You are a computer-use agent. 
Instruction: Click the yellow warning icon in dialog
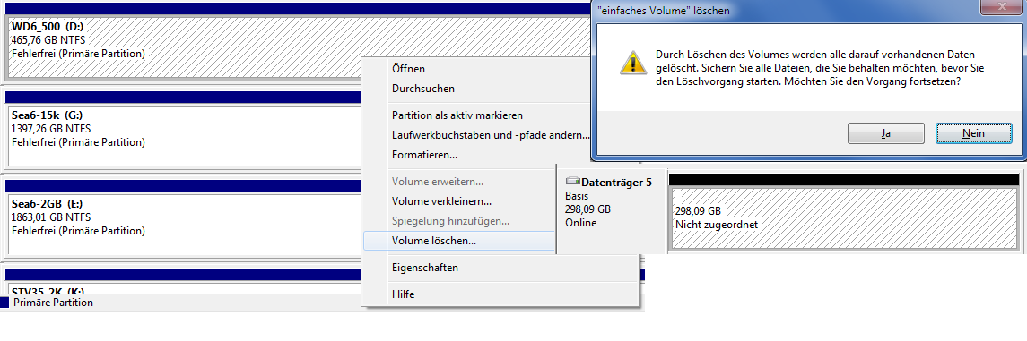(x=632, y=64)
